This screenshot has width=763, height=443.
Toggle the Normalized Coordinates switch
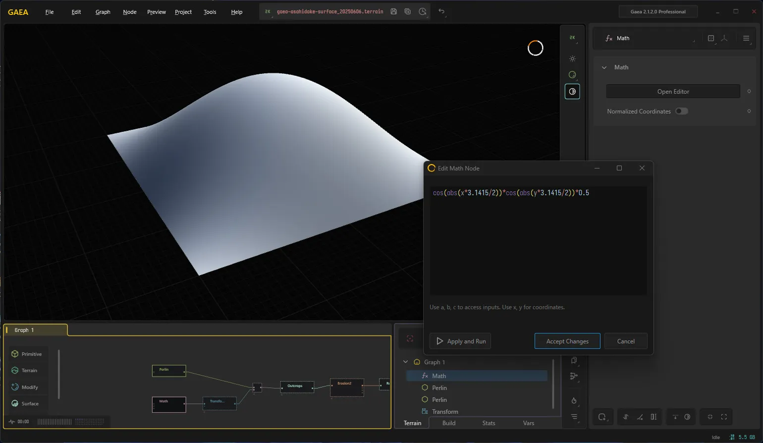(682, 111)
